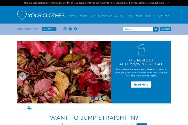The height and width of the screenshot is (125, 188).
Task: Click the Sign In button
Action: [x=165, y=29]
